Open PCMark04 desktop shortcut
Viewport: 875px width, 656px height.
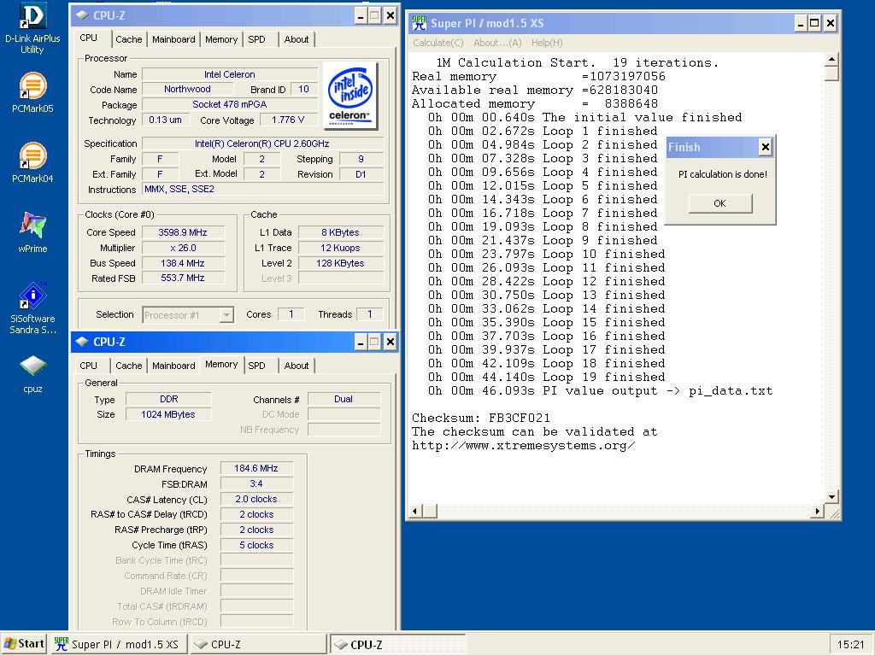[32, 163]
